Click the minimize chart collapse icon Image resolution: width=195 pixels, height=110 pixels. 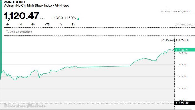(x=177, y=25)
